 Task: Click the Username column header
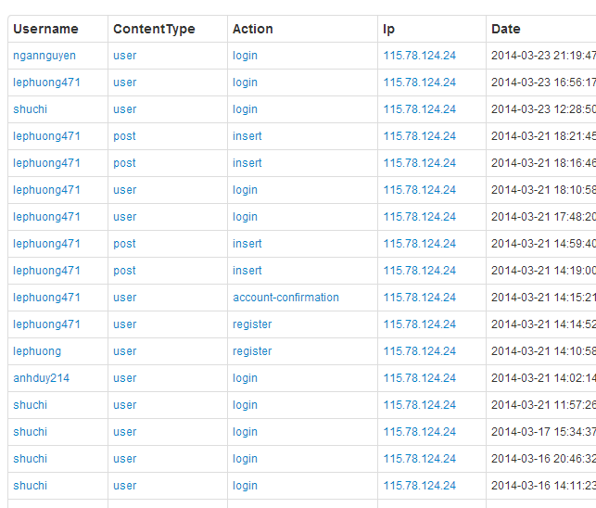pos(45,29)
